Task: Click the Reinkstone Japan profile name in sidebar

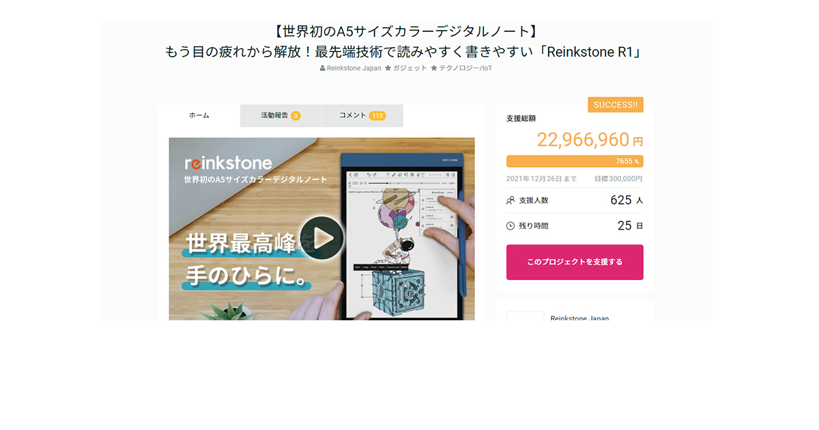Action: click(x=579, y=318)
